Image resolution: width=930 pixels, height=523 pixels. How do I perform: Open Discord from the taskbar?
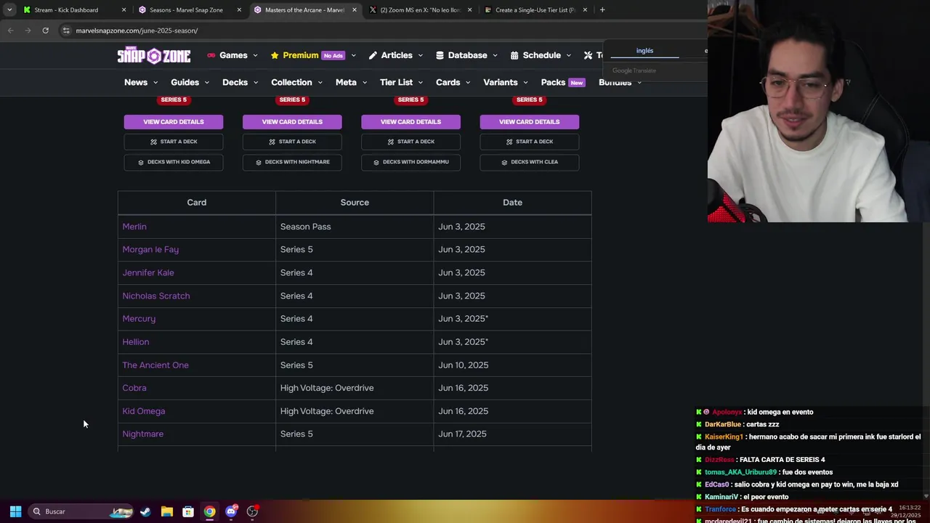point(231,511)
